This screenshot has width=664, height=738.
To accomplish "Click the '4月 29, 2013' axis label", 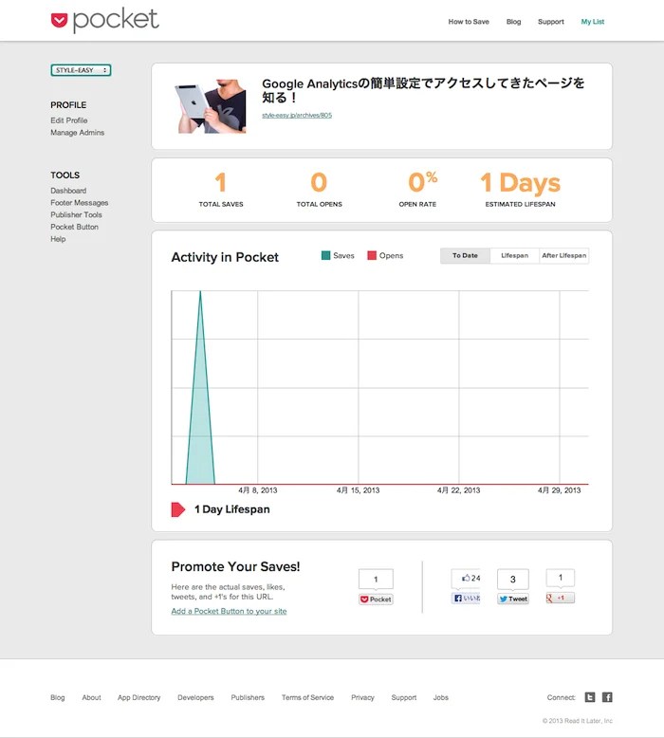I will 559,490.
